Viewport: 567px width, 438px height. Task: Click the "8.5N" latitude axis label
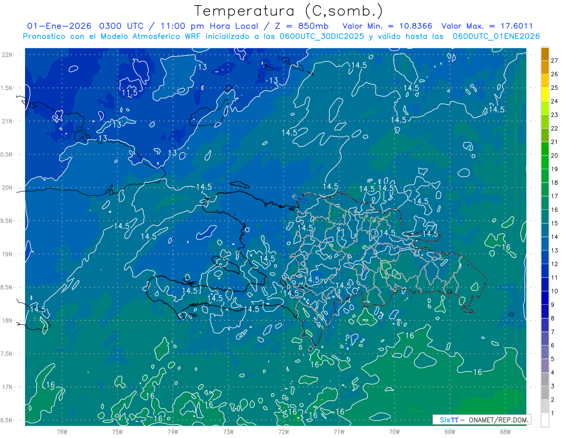pos(6,288)
